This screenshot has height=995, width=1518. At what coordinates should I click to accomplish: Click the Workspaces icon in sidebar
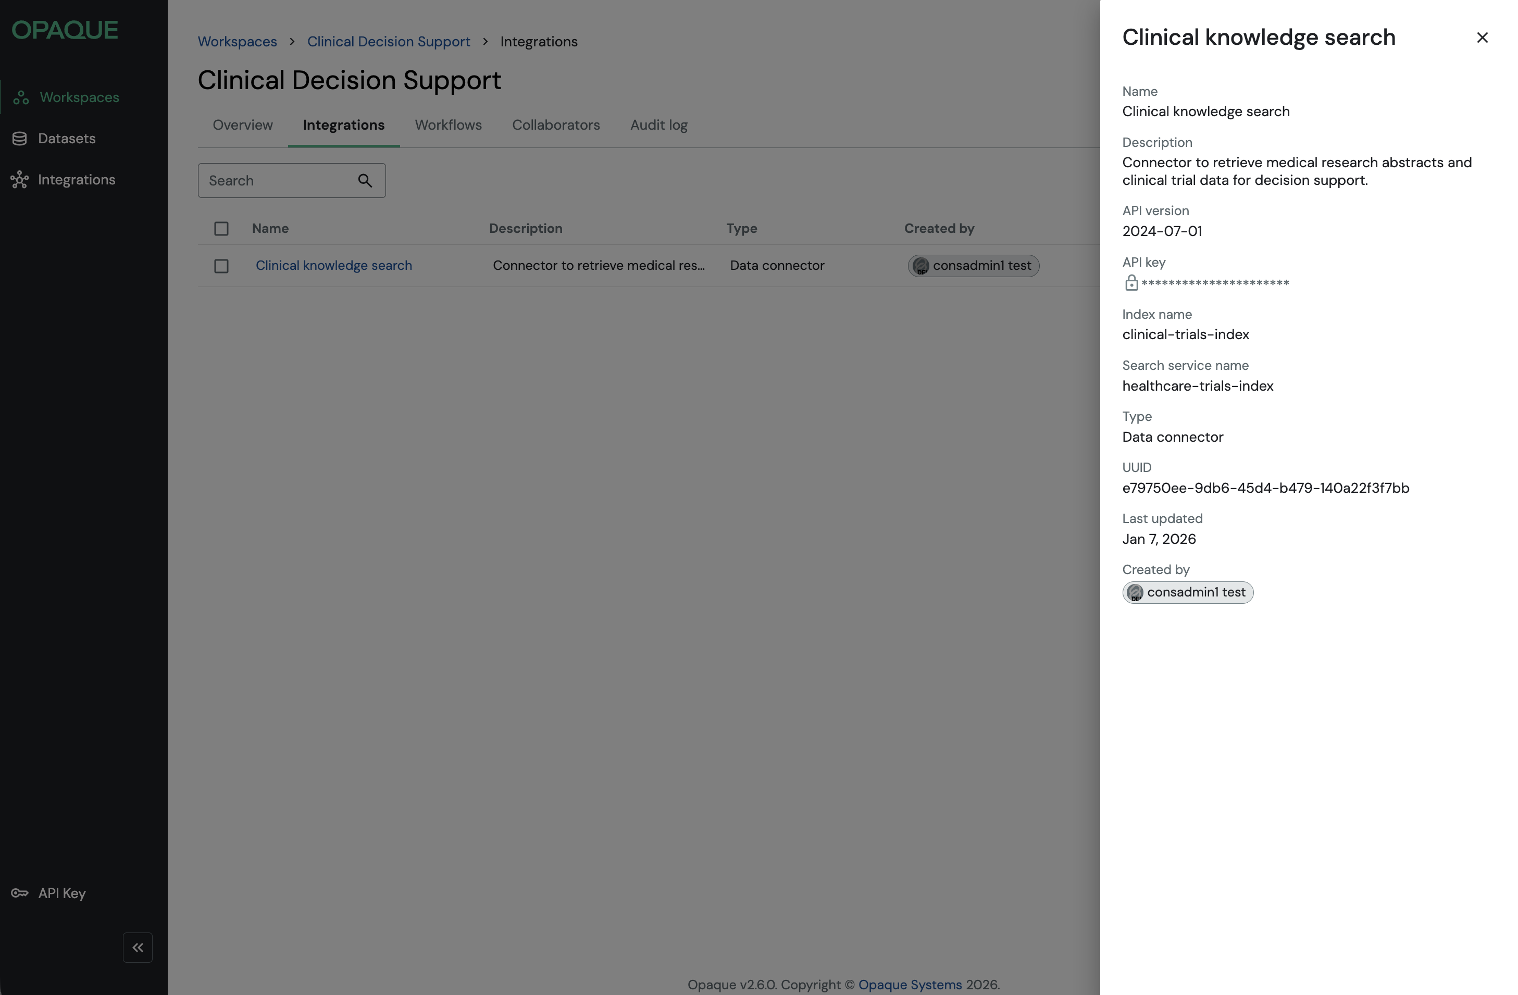click(21, 97)
